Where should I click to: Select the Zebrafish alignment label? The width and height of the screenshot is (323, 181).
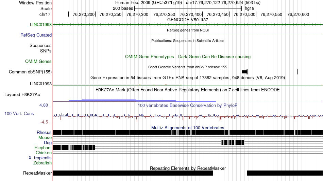click(42, 163)
